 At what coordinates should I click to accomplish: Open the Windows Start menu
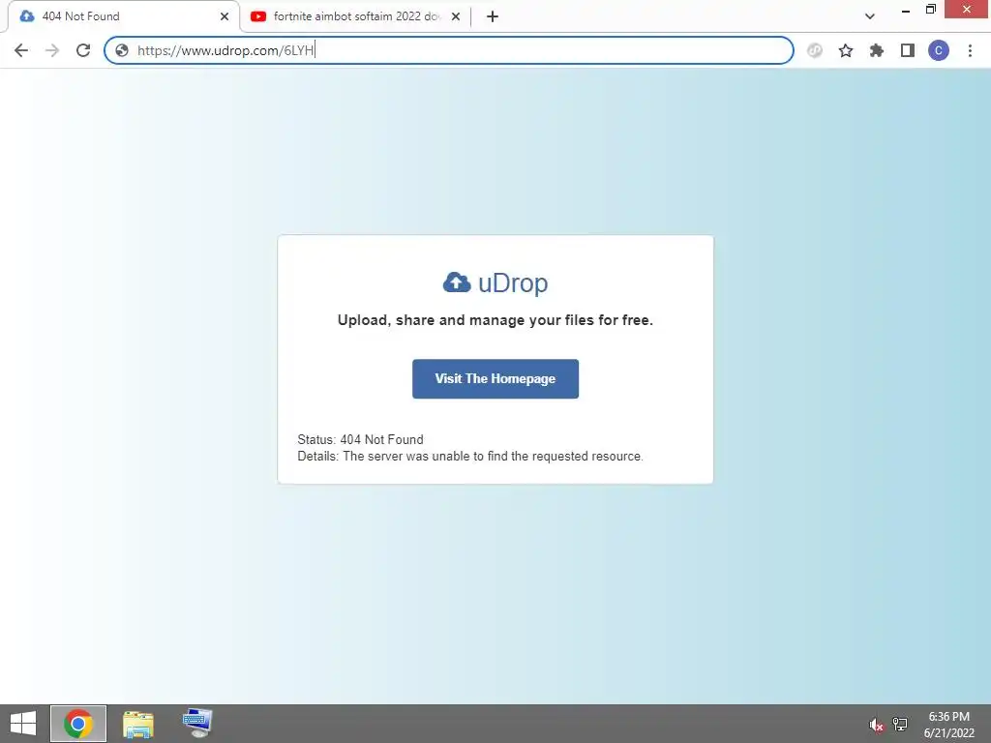coord(23,724)
